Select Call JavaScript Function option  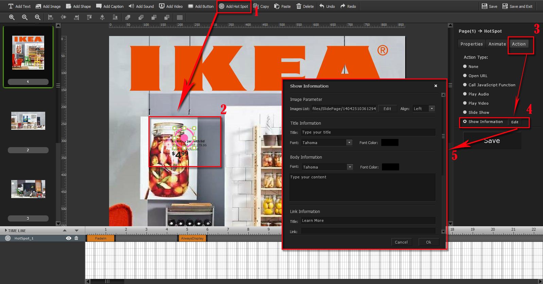pyautogui.click(x=489, y=85)
